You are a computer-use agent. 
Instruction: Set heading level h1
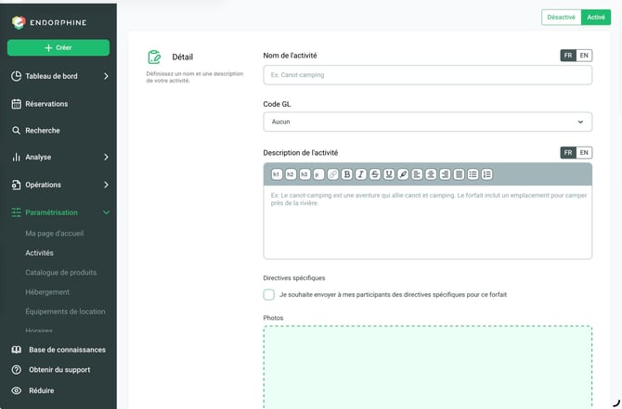pyautogui.click(x=277, y=174)
